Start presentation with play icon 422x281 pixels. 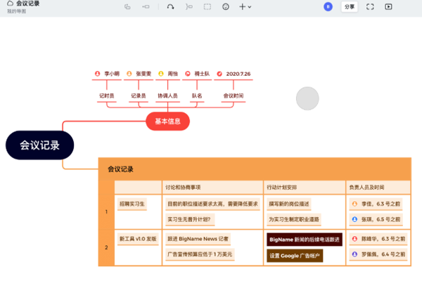[x=388, y=6]
